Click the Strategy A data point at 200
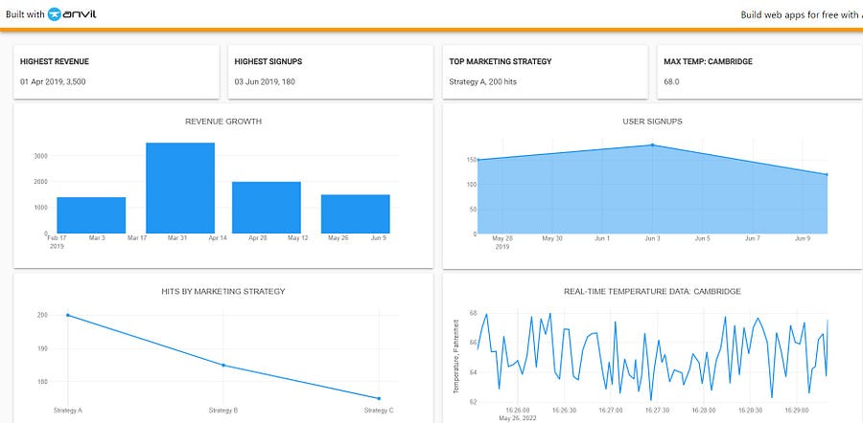The width and height of the screenshot is (863, 423). (68, 315)
